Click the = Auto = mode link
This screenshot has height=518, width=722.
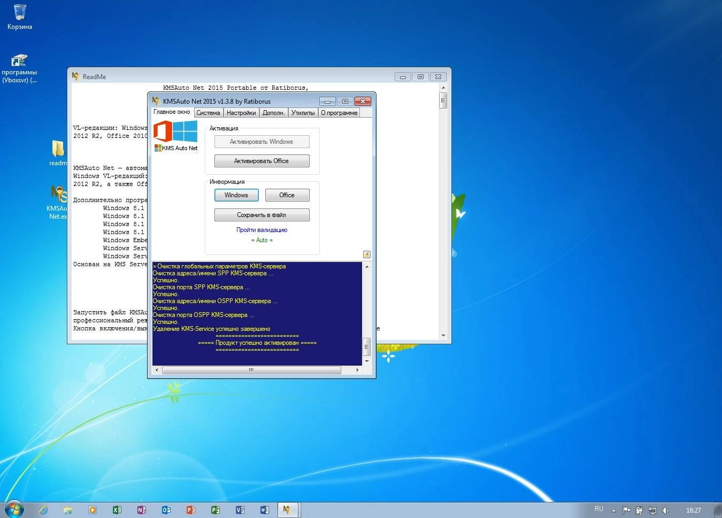tap(262, 240)
